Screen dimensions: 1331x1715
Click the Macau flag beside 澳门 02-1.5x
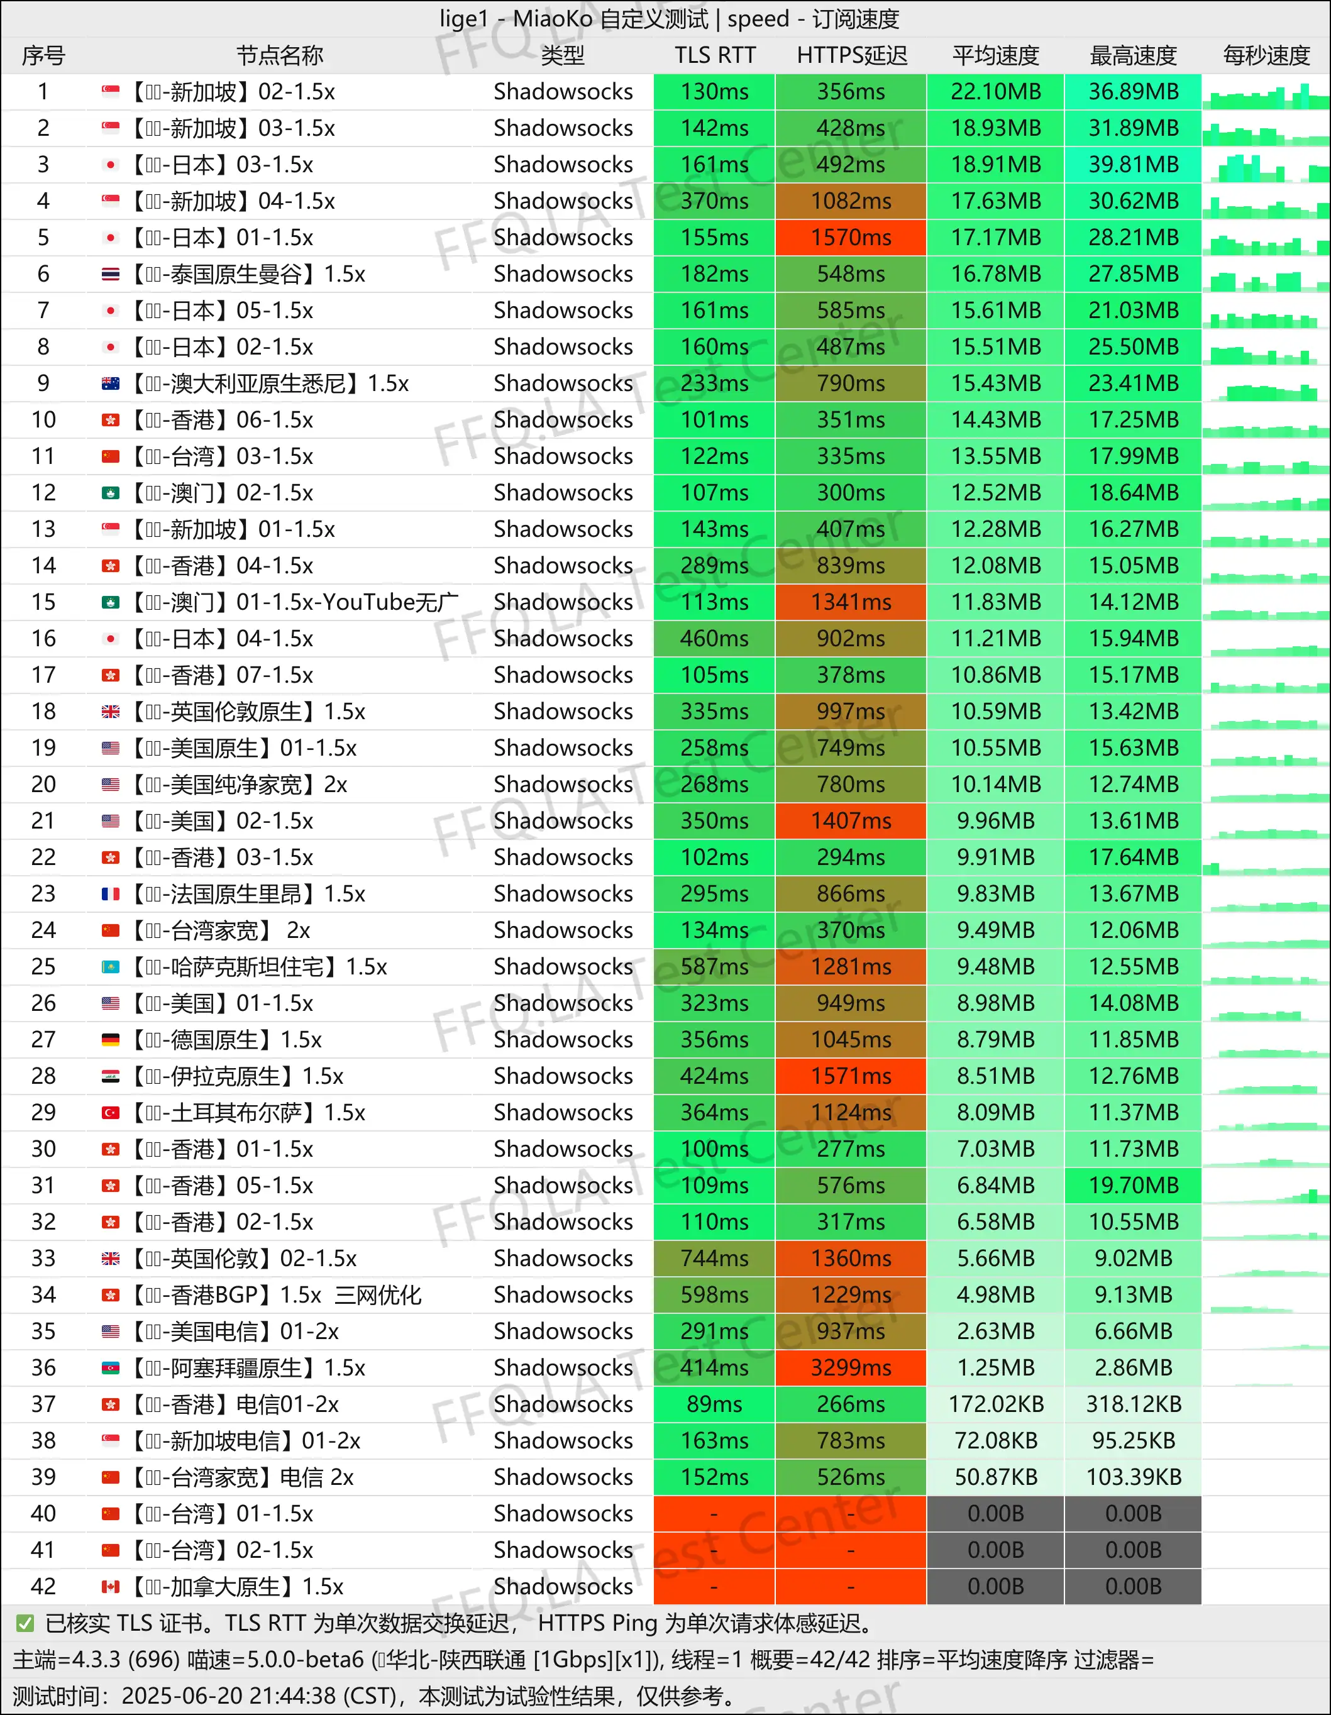(111, 493)
